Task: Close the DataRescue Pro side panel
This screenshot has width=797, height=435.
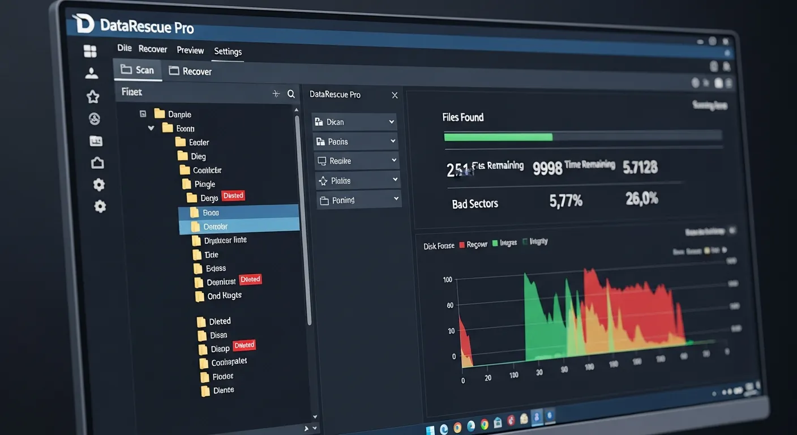Action: coord(395,95)
